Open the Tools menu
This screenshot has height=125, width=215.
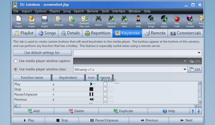pos(105,11)
